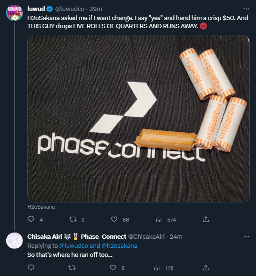Retweet luwud's quarters tweet
256x276 pixels.
click(x=72, y=219)
